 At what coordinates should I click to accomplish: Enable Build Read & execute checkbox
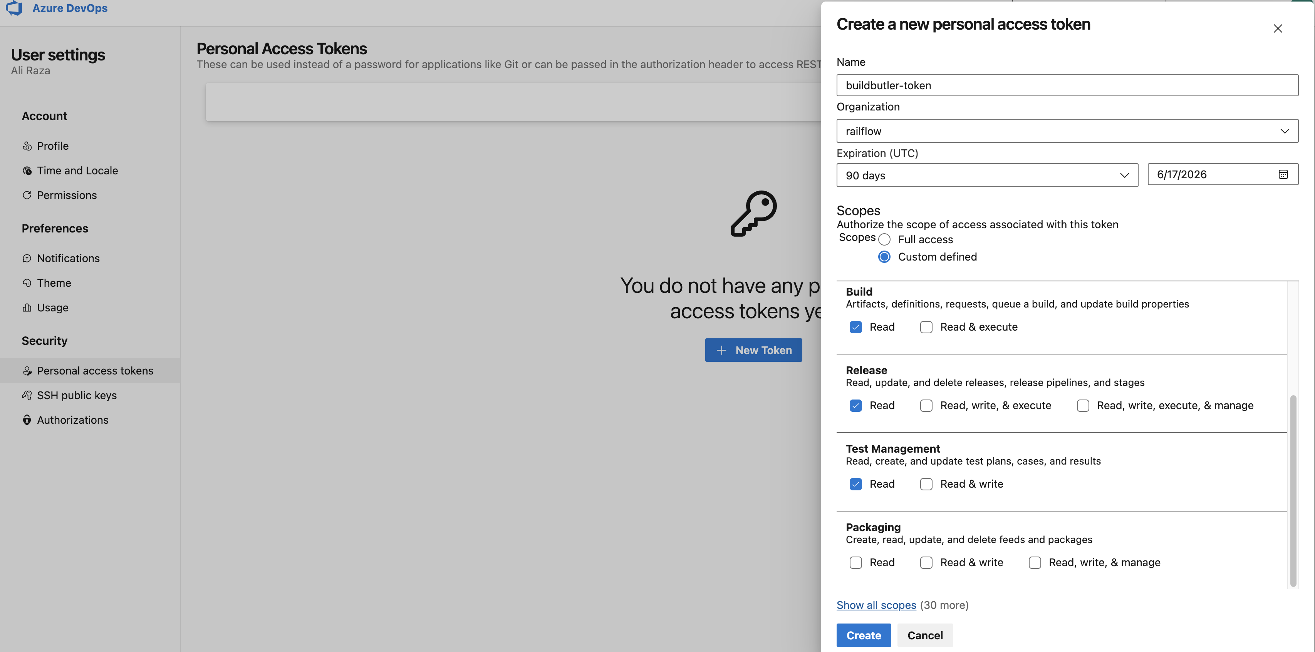[x=926, y=327]
